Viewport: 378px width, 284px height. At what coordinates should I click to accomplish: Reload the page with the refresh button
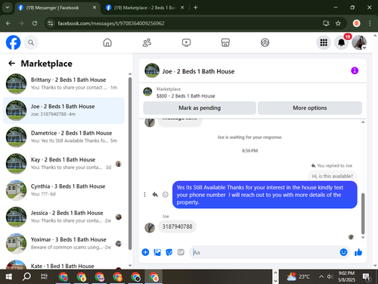pyautogui.click(x=35, y=23)
